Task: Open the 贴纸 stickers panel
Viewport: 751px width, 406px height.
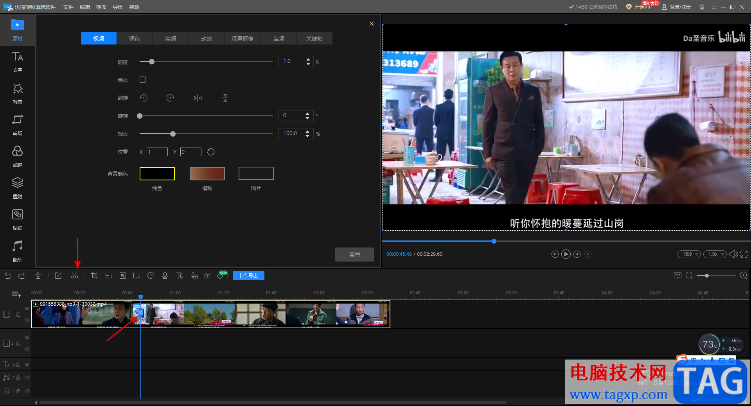Action: click(x=18, y=220)
